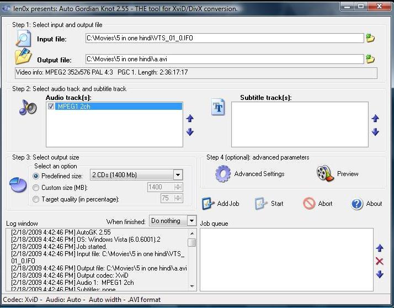Open the When finished dropdown

pos(191,221)
